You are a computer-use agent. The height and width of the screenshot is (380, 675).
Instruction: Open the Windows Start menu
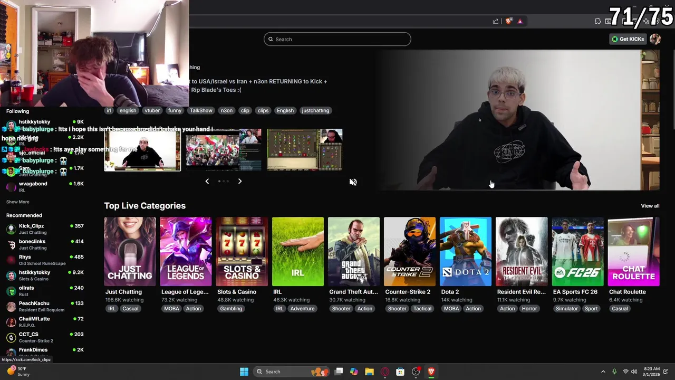[x=244, y=372]
